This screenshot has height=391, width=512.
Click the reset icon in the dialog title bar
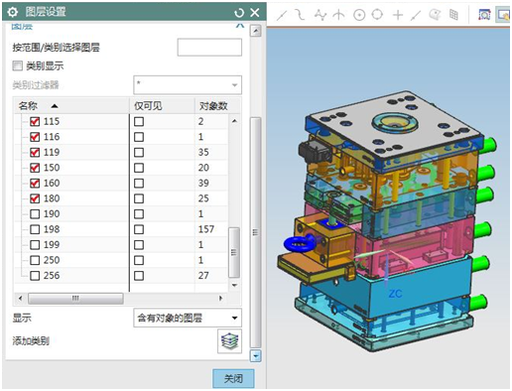pyautogui.click(x=239, y=13)
